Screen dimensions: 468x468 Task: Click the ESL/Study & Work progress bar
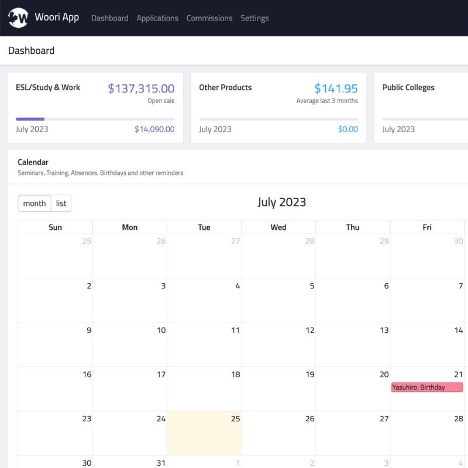click(95, 119)
